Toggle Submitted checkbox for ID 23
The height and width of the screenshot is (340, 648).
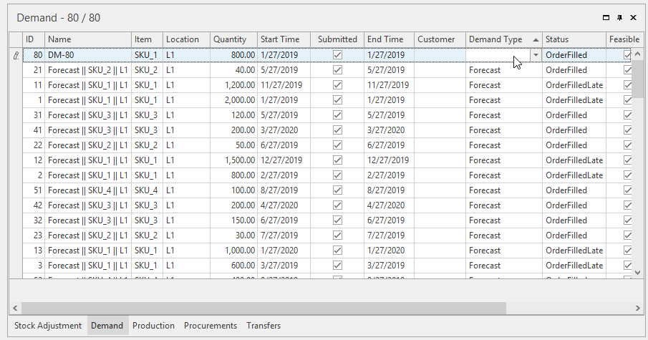pyautogui.click(x=338, y=235)
